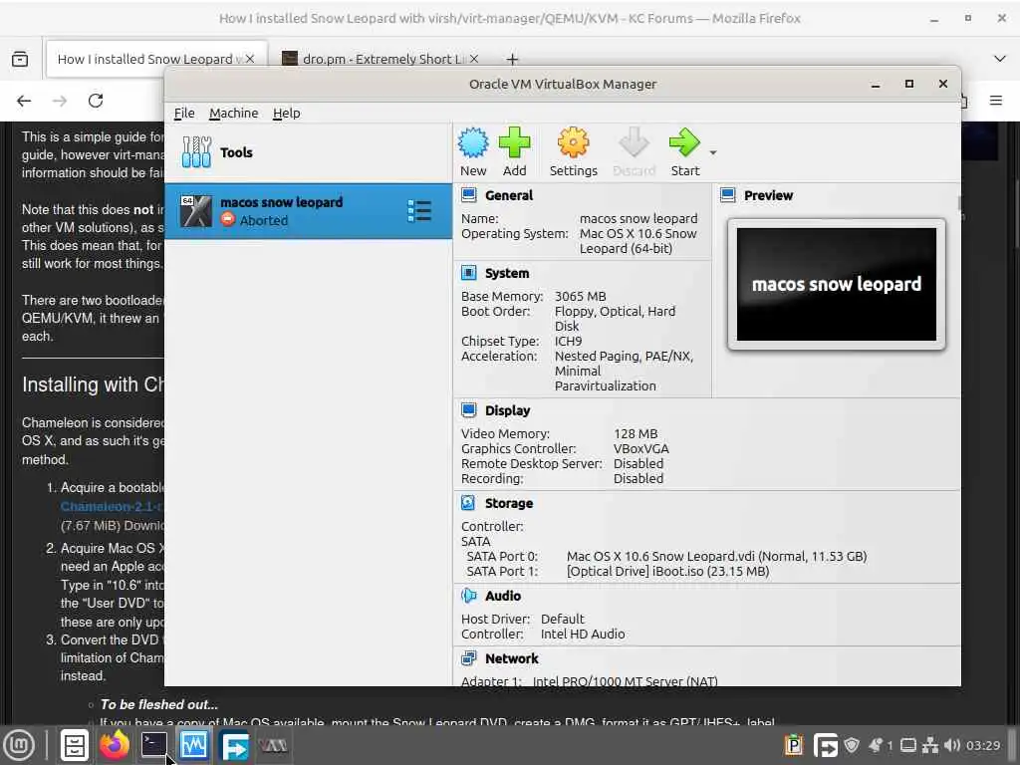Click the macos snow leopard preview thumbnail
Viewport: 1020px width, 765px height.
coord(837,284)
